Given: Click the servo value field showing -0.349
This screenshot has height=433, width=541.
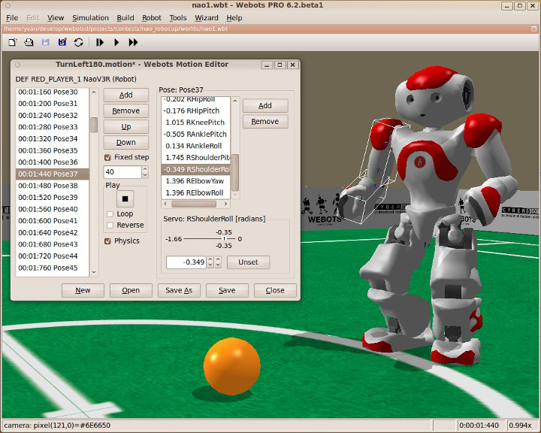Looking at the screenshot, I should tap(186, 262).
